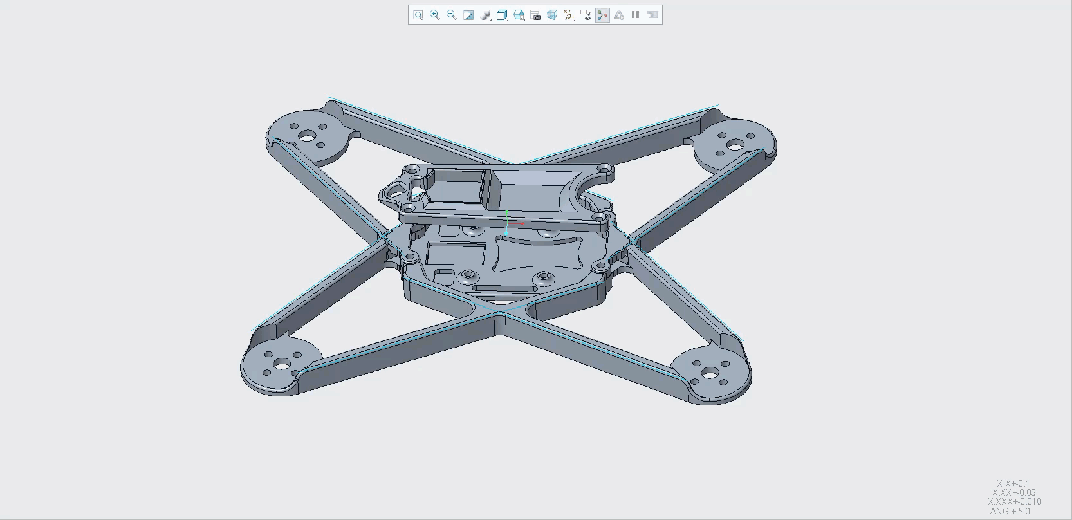1072x520 pixels.
Task: Click the spin center marker on the model
Action: pyautogui.click(x=508, y=223)
